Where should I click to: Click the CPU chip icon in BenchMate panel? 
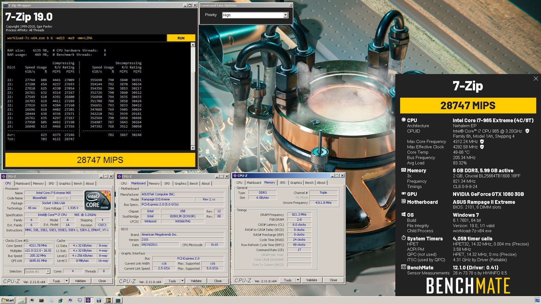pos(403,120)
